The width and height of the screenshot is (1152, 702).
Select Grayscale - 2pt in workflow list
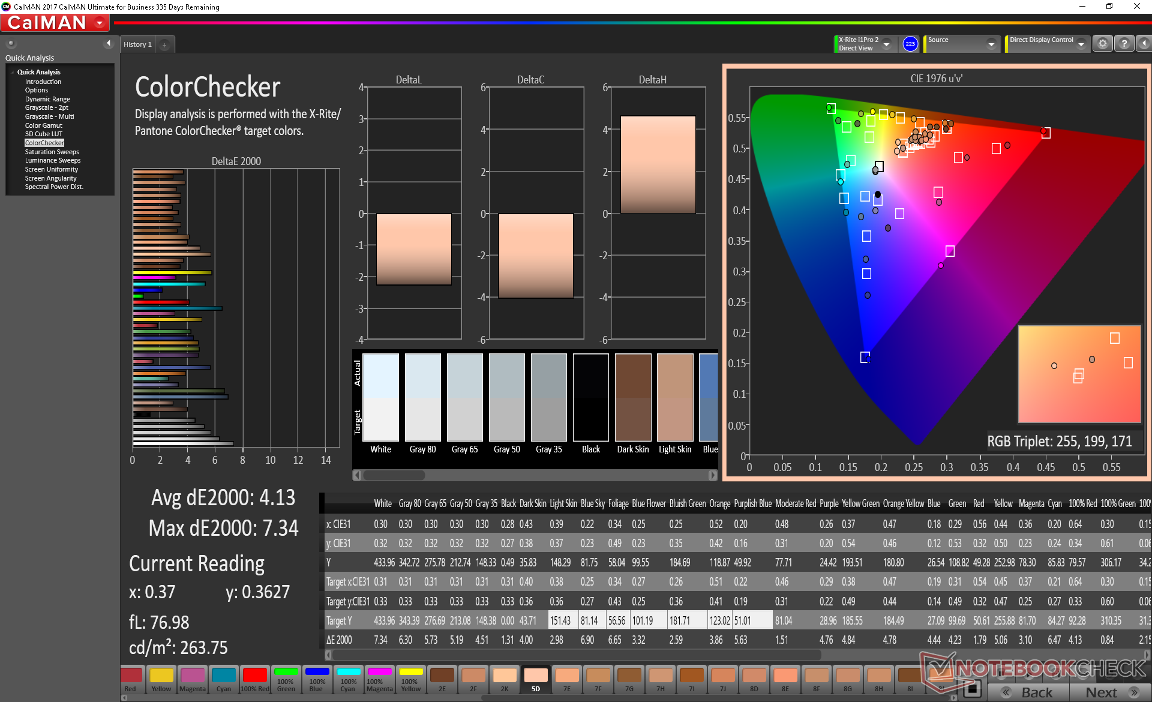tap(47, 107)
